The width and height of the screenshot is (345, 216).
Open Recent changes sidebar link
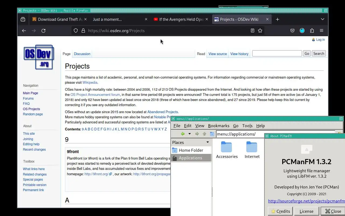34,150
